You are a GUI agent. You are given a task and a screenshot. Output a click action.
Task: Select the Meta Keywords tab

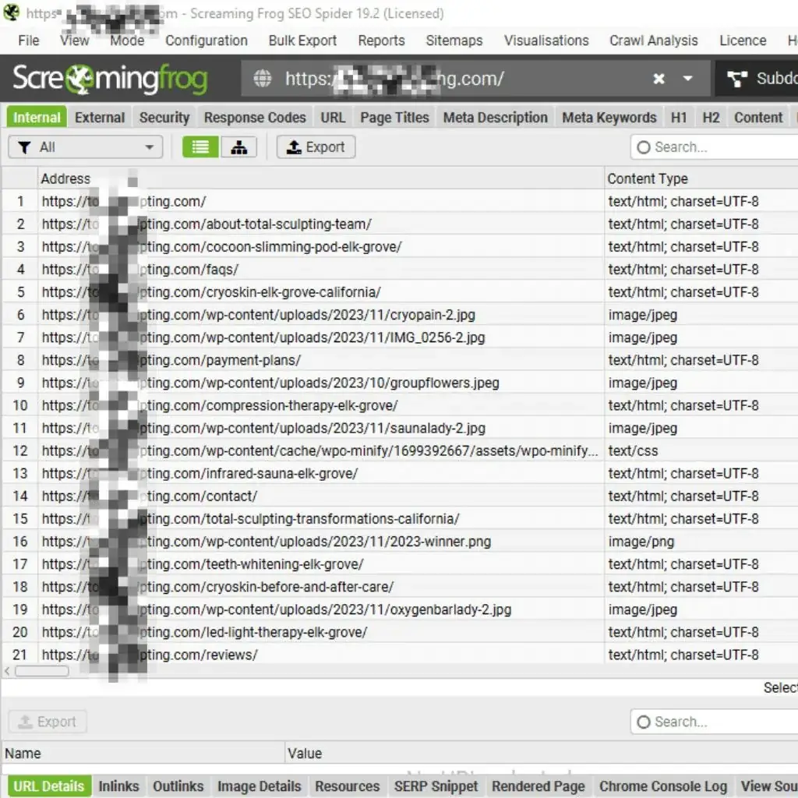(x=609, y=118)
